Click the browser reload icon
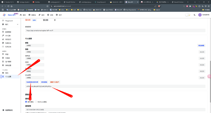 click(x=8, y=6)
